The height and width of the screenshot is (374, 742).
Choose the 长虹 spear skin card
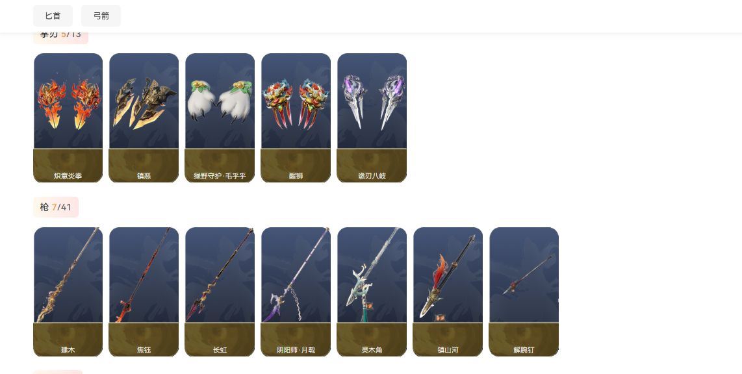[220, 292]
